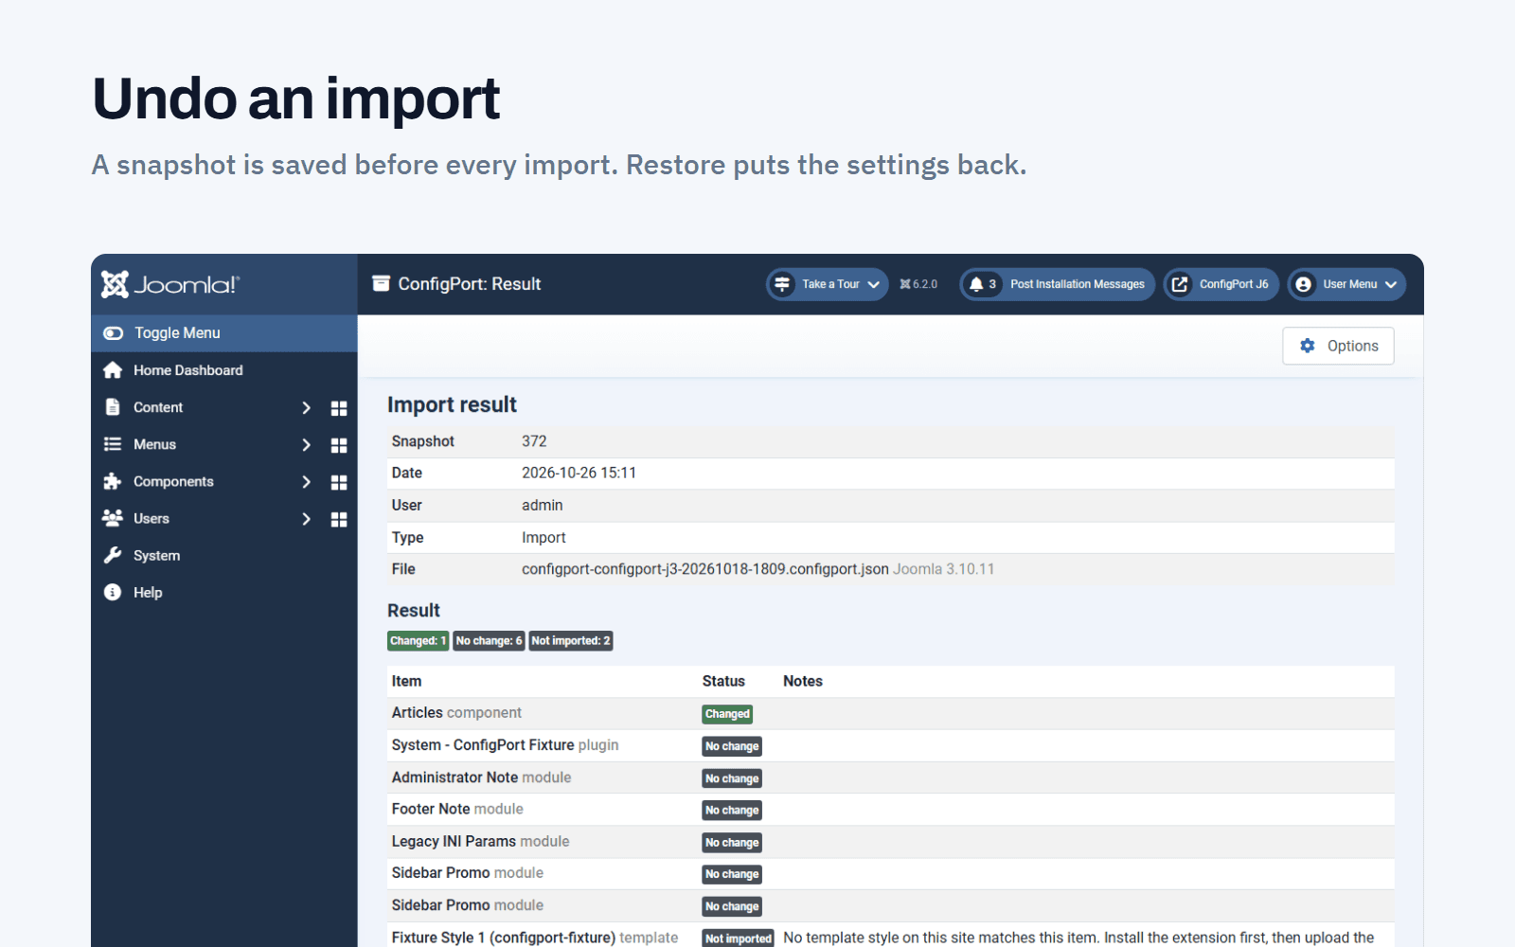Open the User Menu dropdown
1515x947 pixels.
(x=1346, y=284)
